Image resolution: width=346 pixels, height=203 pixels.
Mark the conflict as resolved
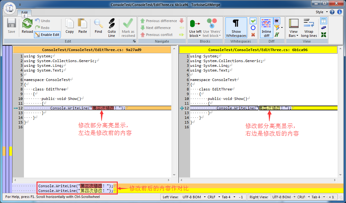128,28
